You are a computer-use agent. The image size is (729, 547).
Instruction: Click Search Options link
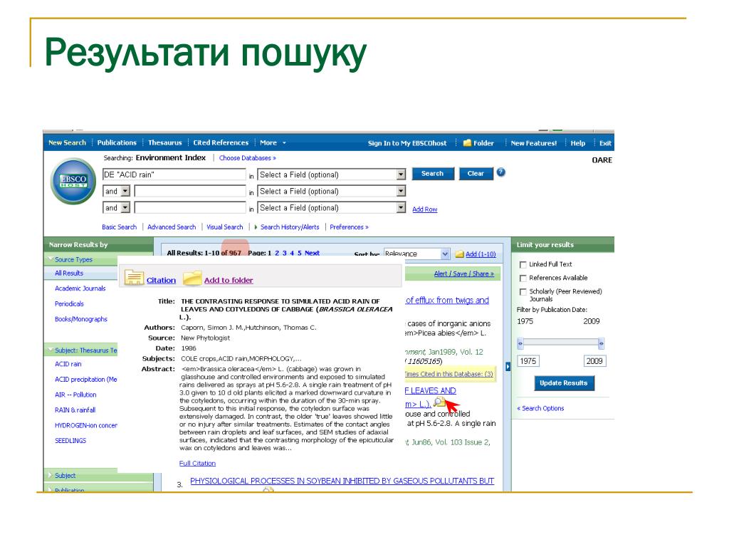coord(540,408)
